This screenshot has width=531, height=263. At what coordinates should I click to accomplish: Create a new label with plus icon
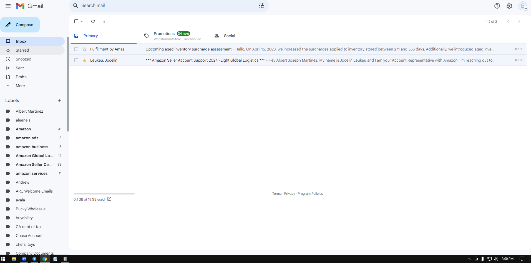(x=60, y=101)
